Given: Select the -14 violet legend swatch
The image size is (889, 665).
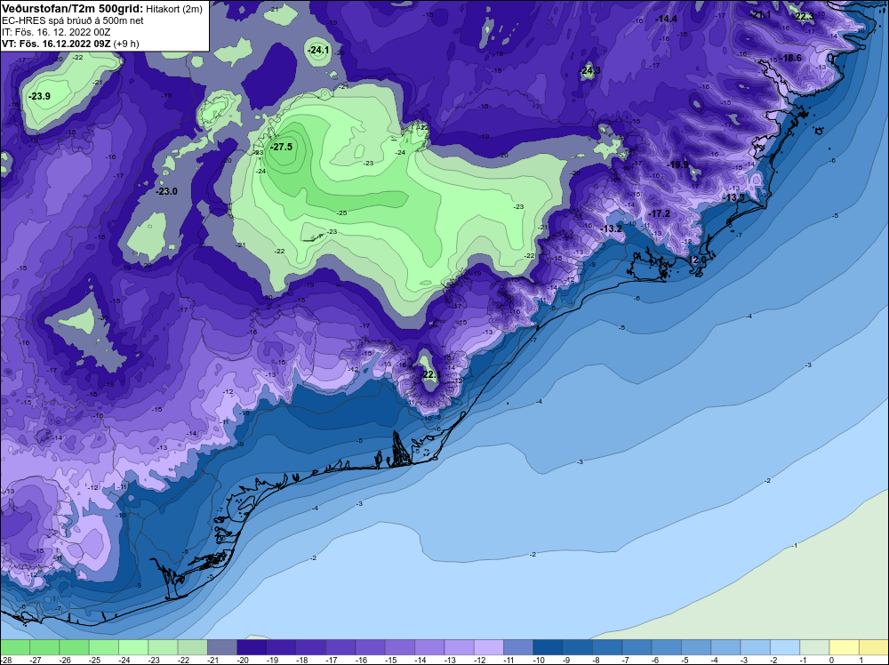Looking at the screenshot, I should point(429,647).
